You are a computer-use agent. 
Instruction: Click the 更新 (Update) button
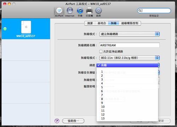(x=161, y=121)
